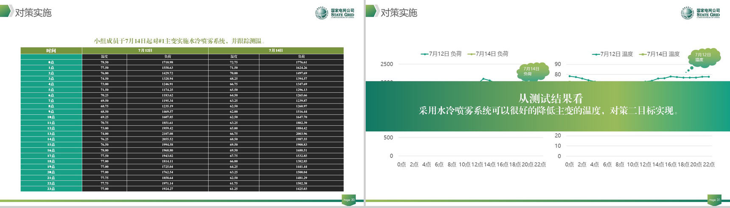Click the 7月14日 负荷 legend entry

[488, 54]
